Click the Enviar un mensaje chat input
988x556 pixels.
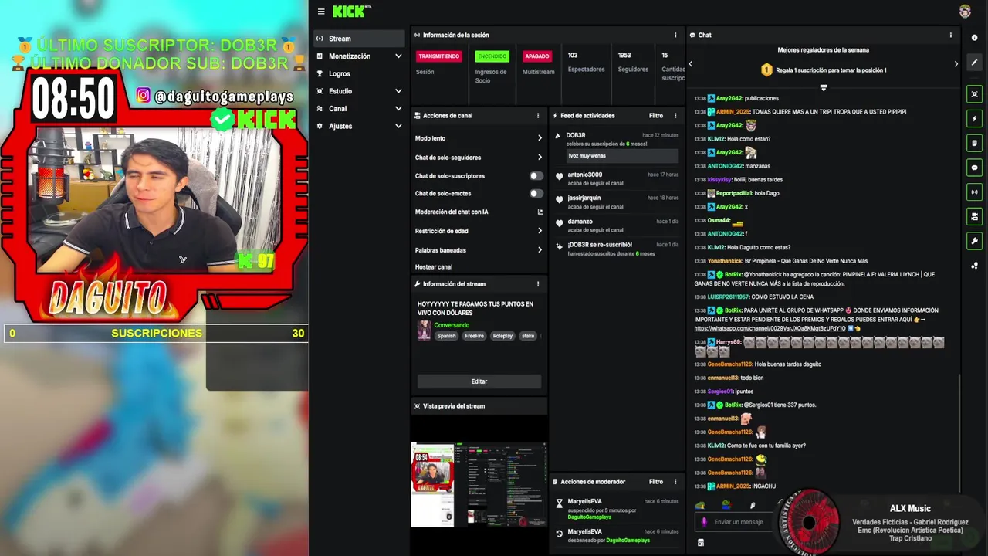coord(739,522)
